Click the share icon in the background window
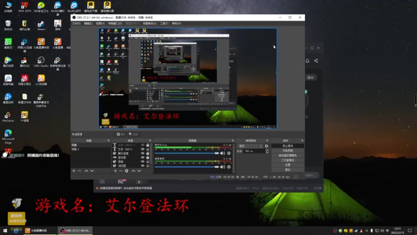 coord(316,61)
